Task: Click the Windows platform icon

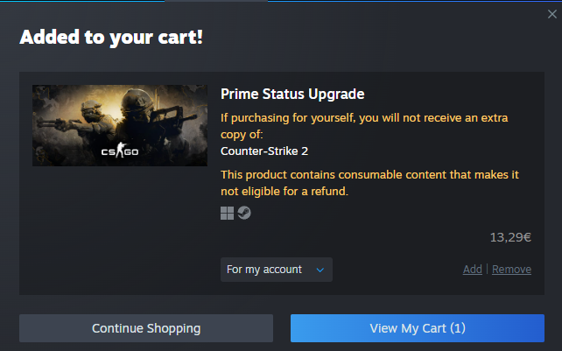Action: [227, 213]
